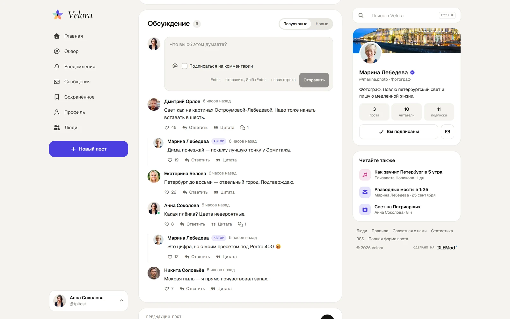Viewport: 510px width, 319px height.
Task: Like Анна Соколова's comment with 8 likes
Action: [x=169, y=224]
